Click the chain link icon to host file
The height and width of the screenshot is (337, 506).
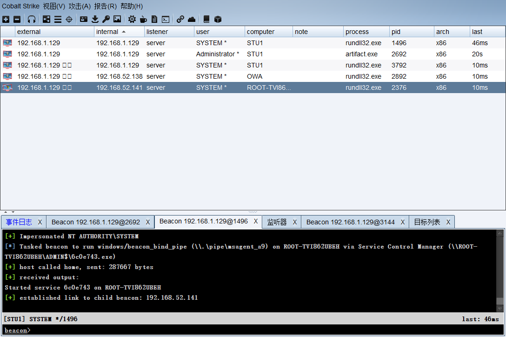click(180, 20)
